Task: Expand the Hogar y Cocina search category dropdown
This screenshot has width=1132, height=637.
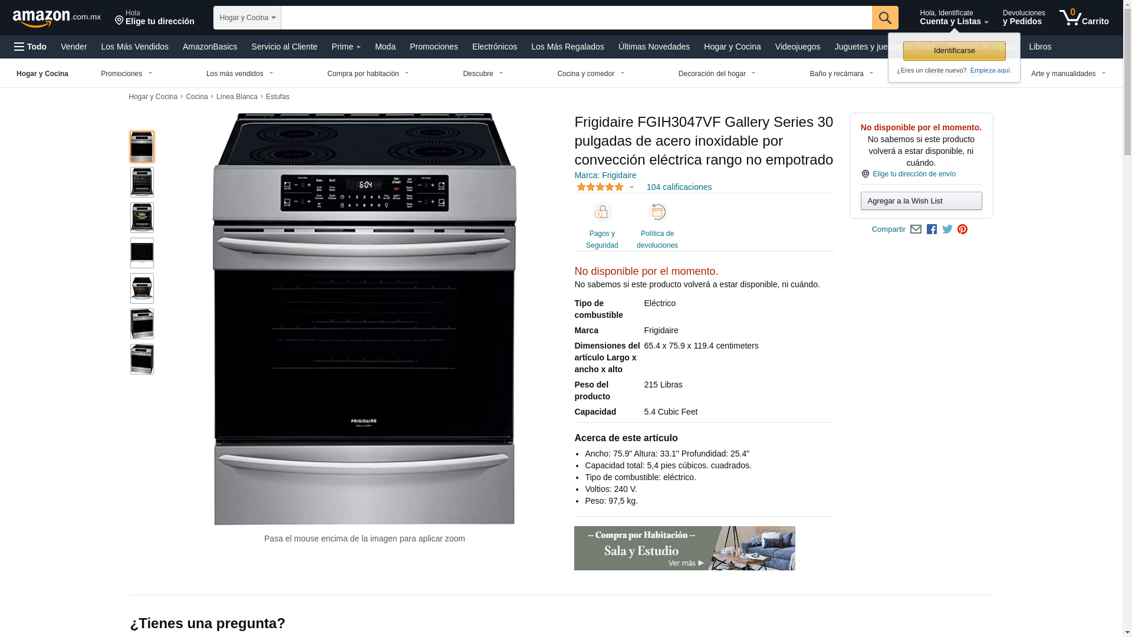Action: tap(247, 18)
